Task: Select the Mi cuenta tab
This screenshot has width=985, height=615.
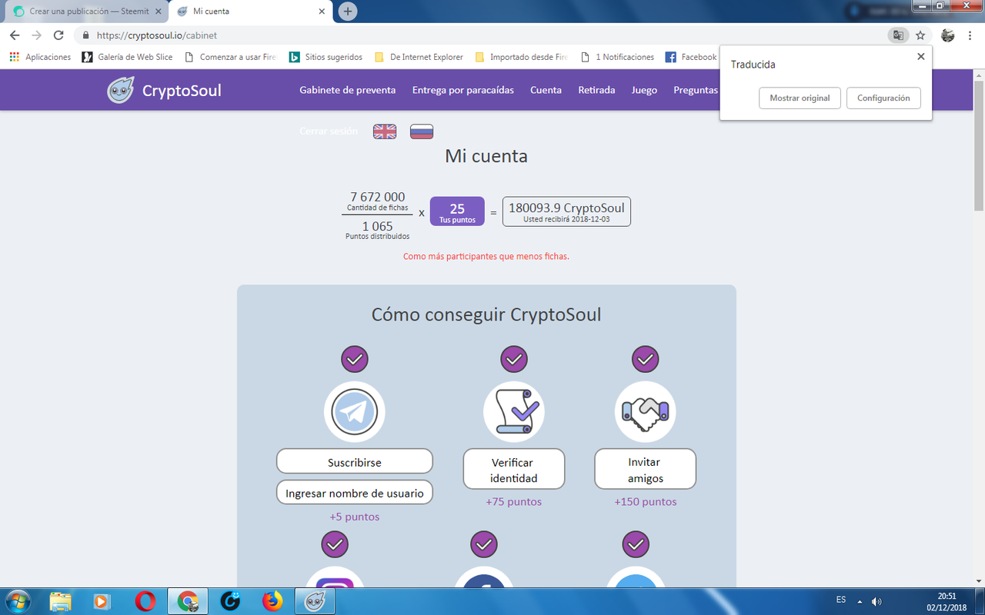Action: click(250, 12)
